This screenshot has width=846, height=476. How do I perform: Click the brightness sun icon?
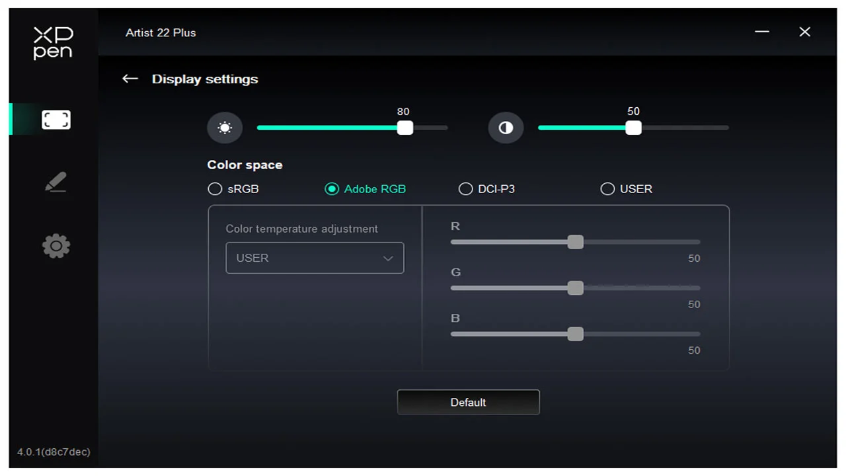tap(225, 128)
